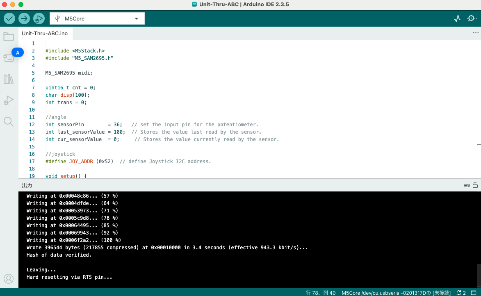Open the account profile icon
The height and width of the screenshot is (296, 481).
[x=9, y=279]
